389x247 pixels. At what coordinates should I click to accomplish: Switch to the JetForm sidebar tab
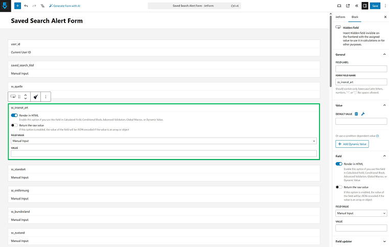[x=340, y=17]
